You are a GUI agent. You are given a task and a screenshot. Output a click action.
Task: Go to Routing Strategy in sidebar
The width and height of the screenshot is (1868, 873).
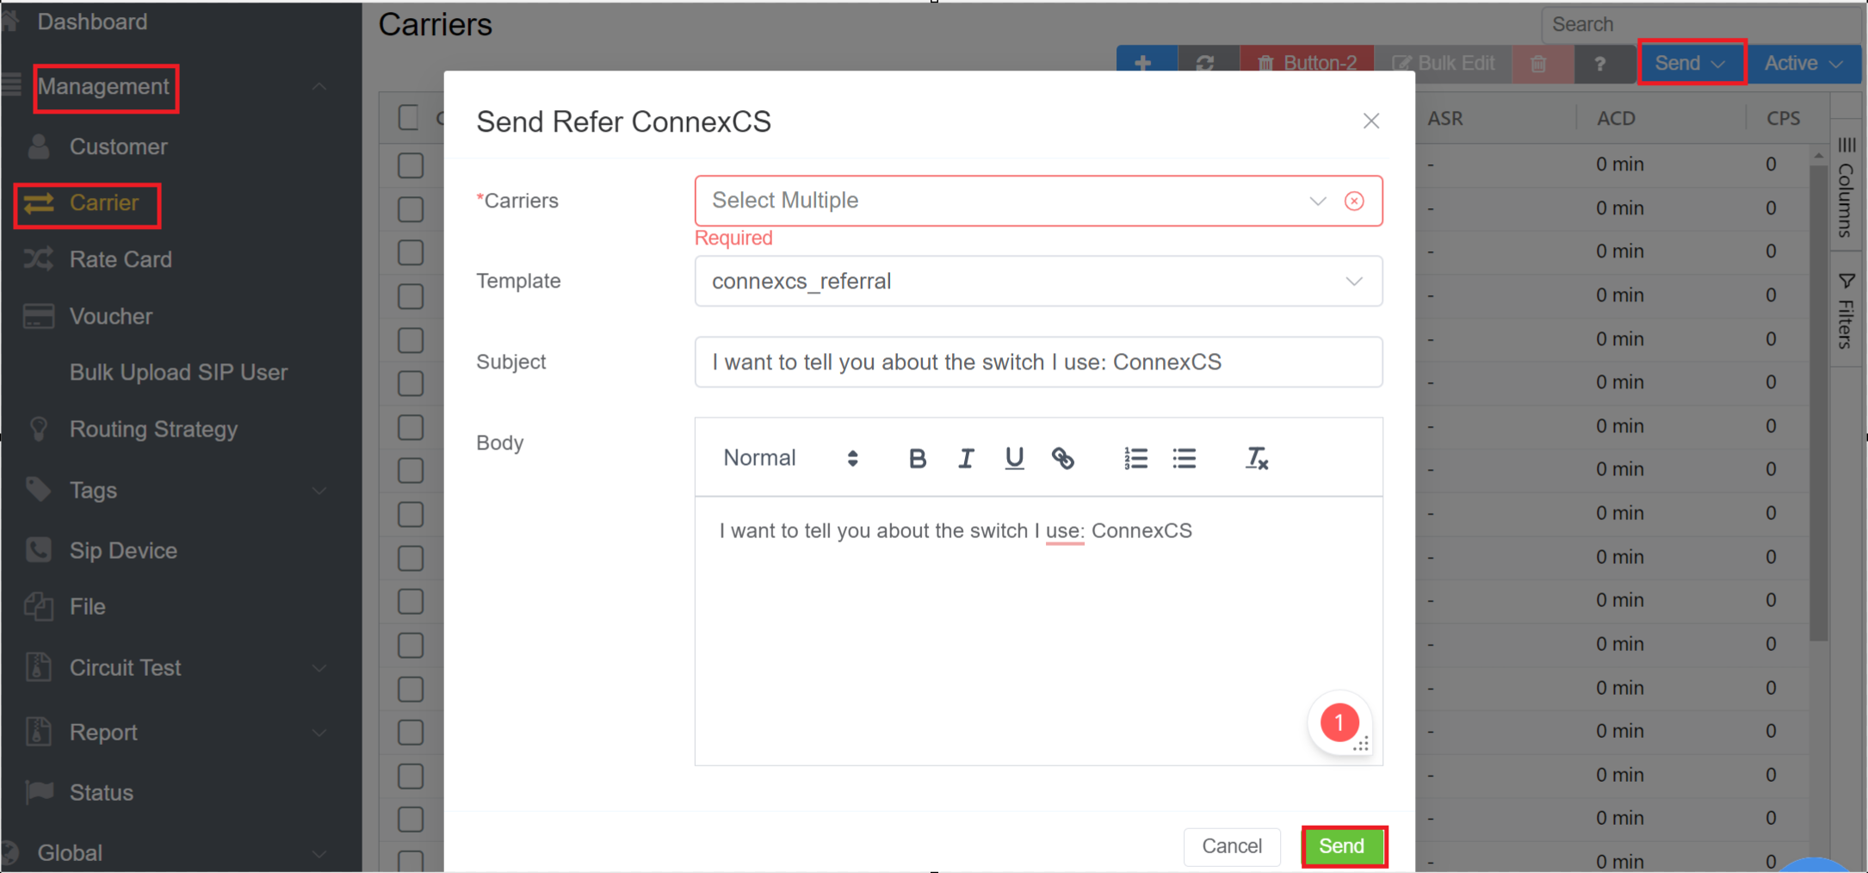tap(153, 430)
